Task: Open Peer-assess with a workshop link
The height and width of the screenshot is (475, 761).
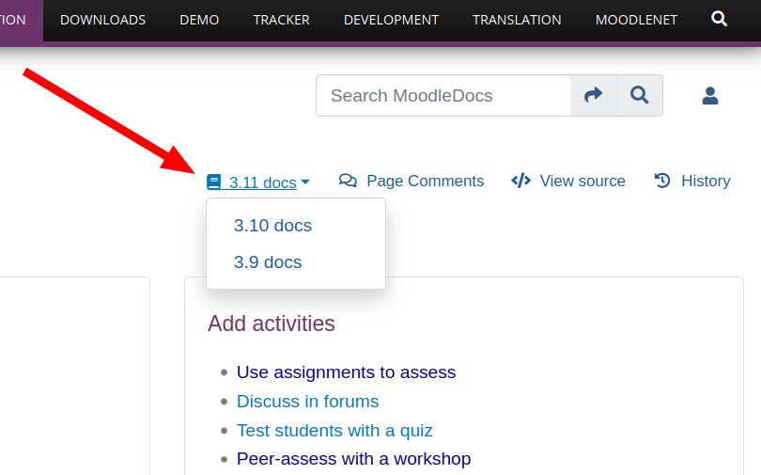Action: click(354, 458)
